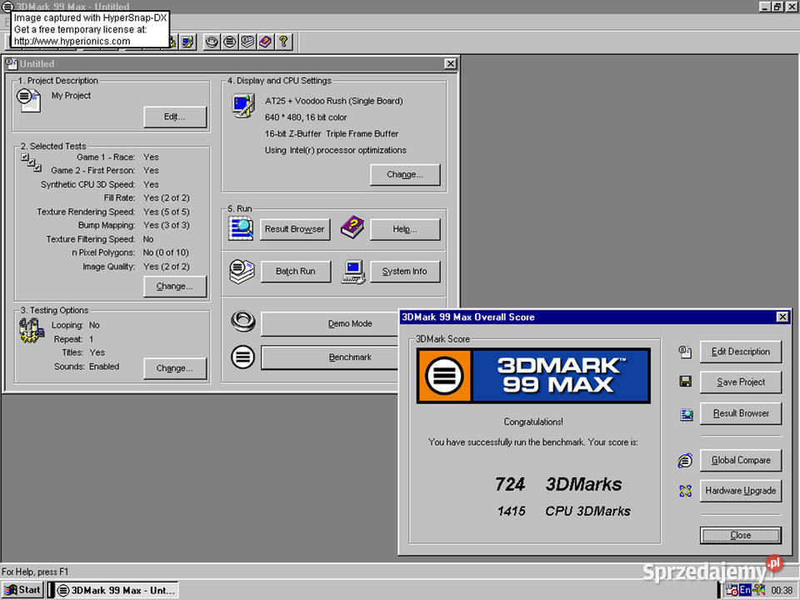The image size is (800, 600).
Task: Click the icon beside Hardware Upgrade
Action: [x=685, y=491]
